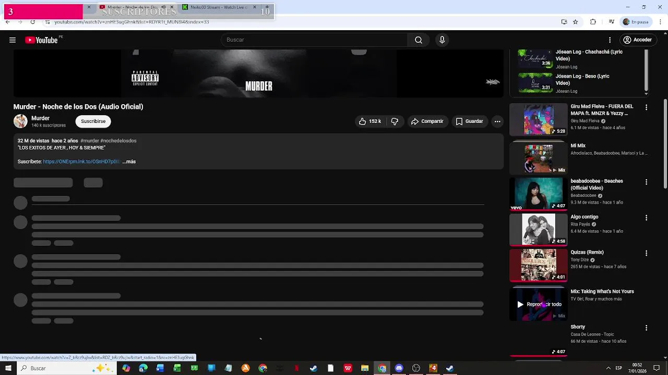This screenshot has width=668, height=375.
Task: Open Chrome three-dot menu
Action: coord(661,22)
